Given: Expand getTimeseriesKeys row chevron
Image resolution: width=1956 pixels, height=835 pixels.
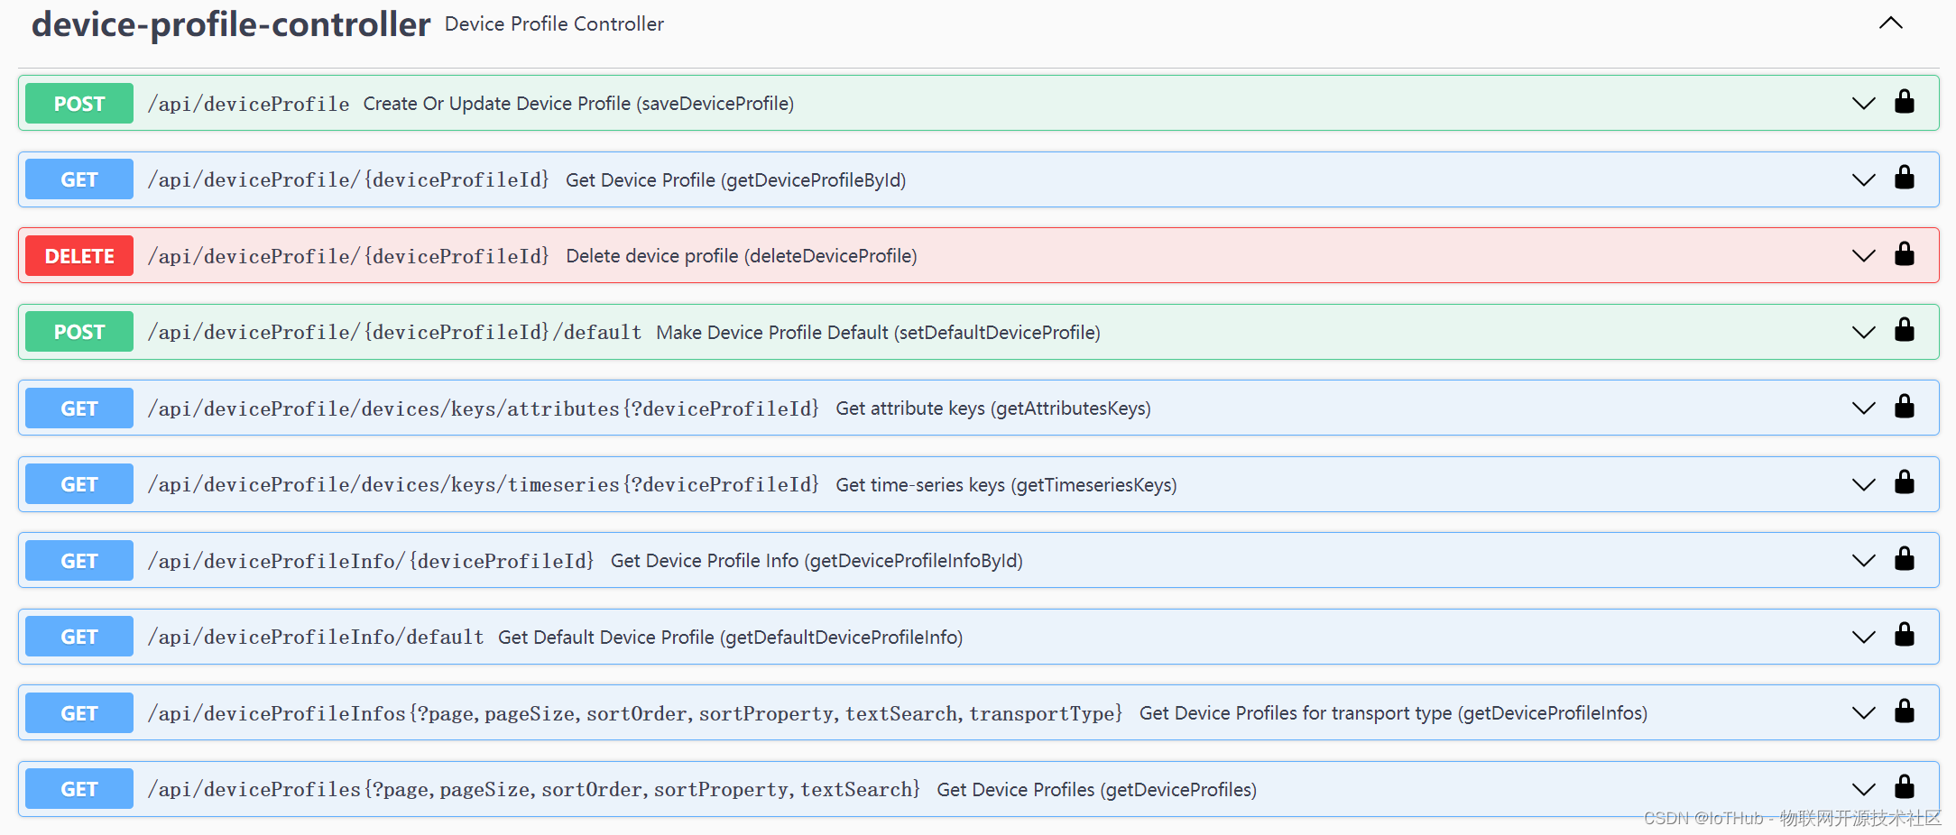Looking at the screenshot, I should pos(1864,485).
